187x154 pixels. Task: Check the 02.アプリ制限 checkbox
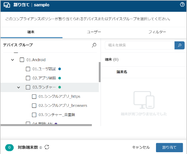pos(28,78)
